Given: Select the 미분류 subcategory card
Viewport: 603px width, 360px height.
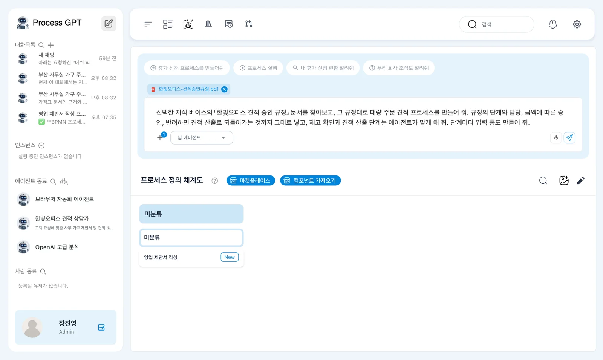Looking at the screenshot, I should pos(191,238).
